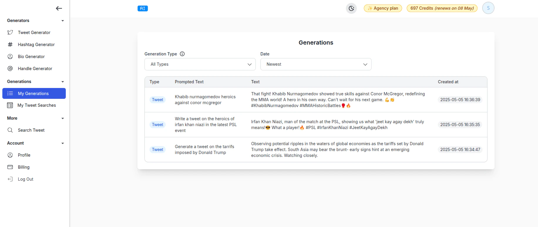Click Tweet tag in Irfan Khan Niazi row

[157, 125]
